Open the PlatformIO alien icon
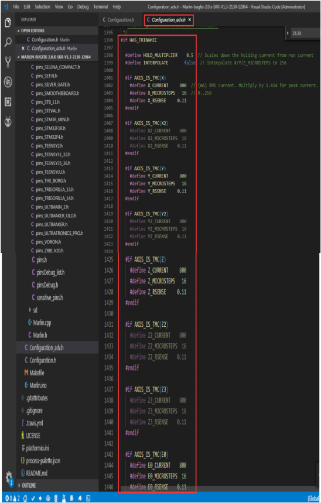This screenshot has width=321, height=503. click(8, 122)
